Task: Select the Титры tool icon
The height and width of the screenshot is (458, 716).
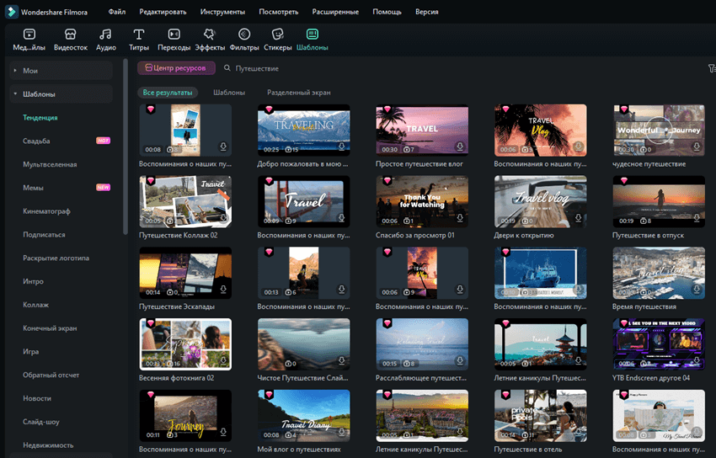Action: coord(139,40)
